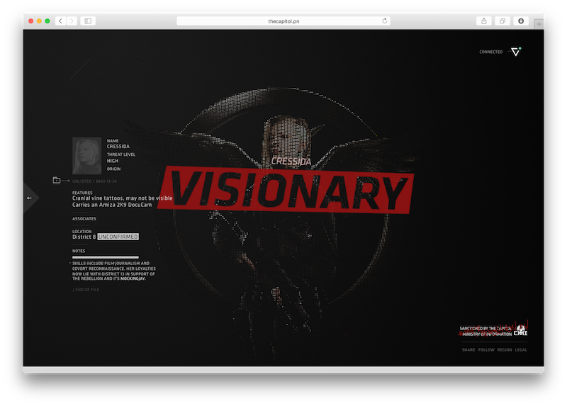Click the left arrow panel tab
Screen dimensions: 567x406
point(30,198)
